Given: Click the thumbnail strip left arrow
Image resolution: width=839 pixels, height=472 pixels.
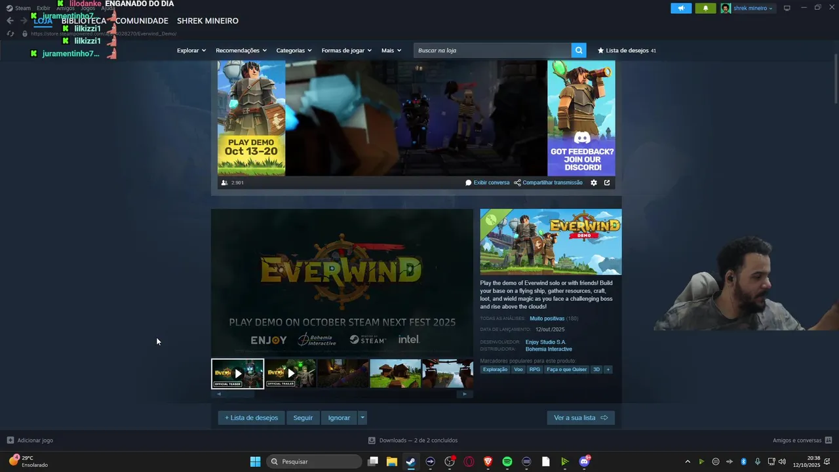Looking at the screenshot, I should tap(219, 394).
